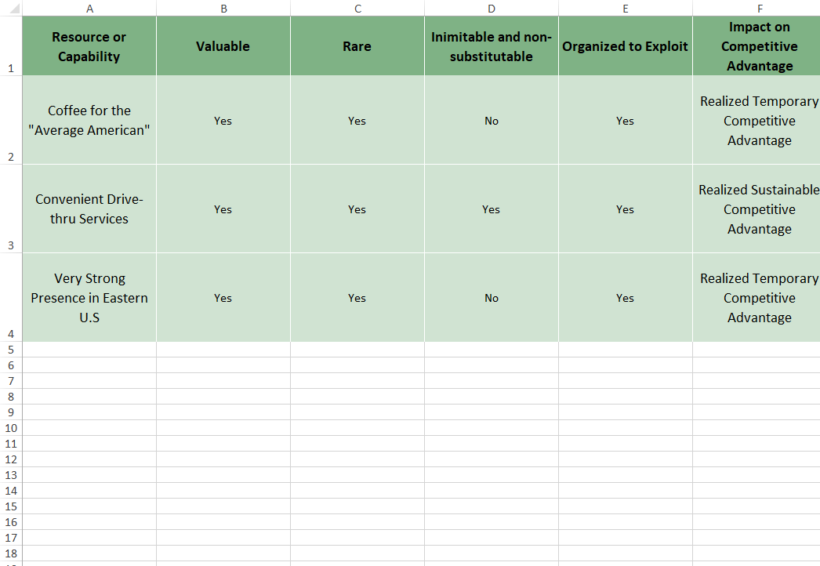Select the 'No' cell in row 2
Screen dimensions: 820x566
pos(492,120)
